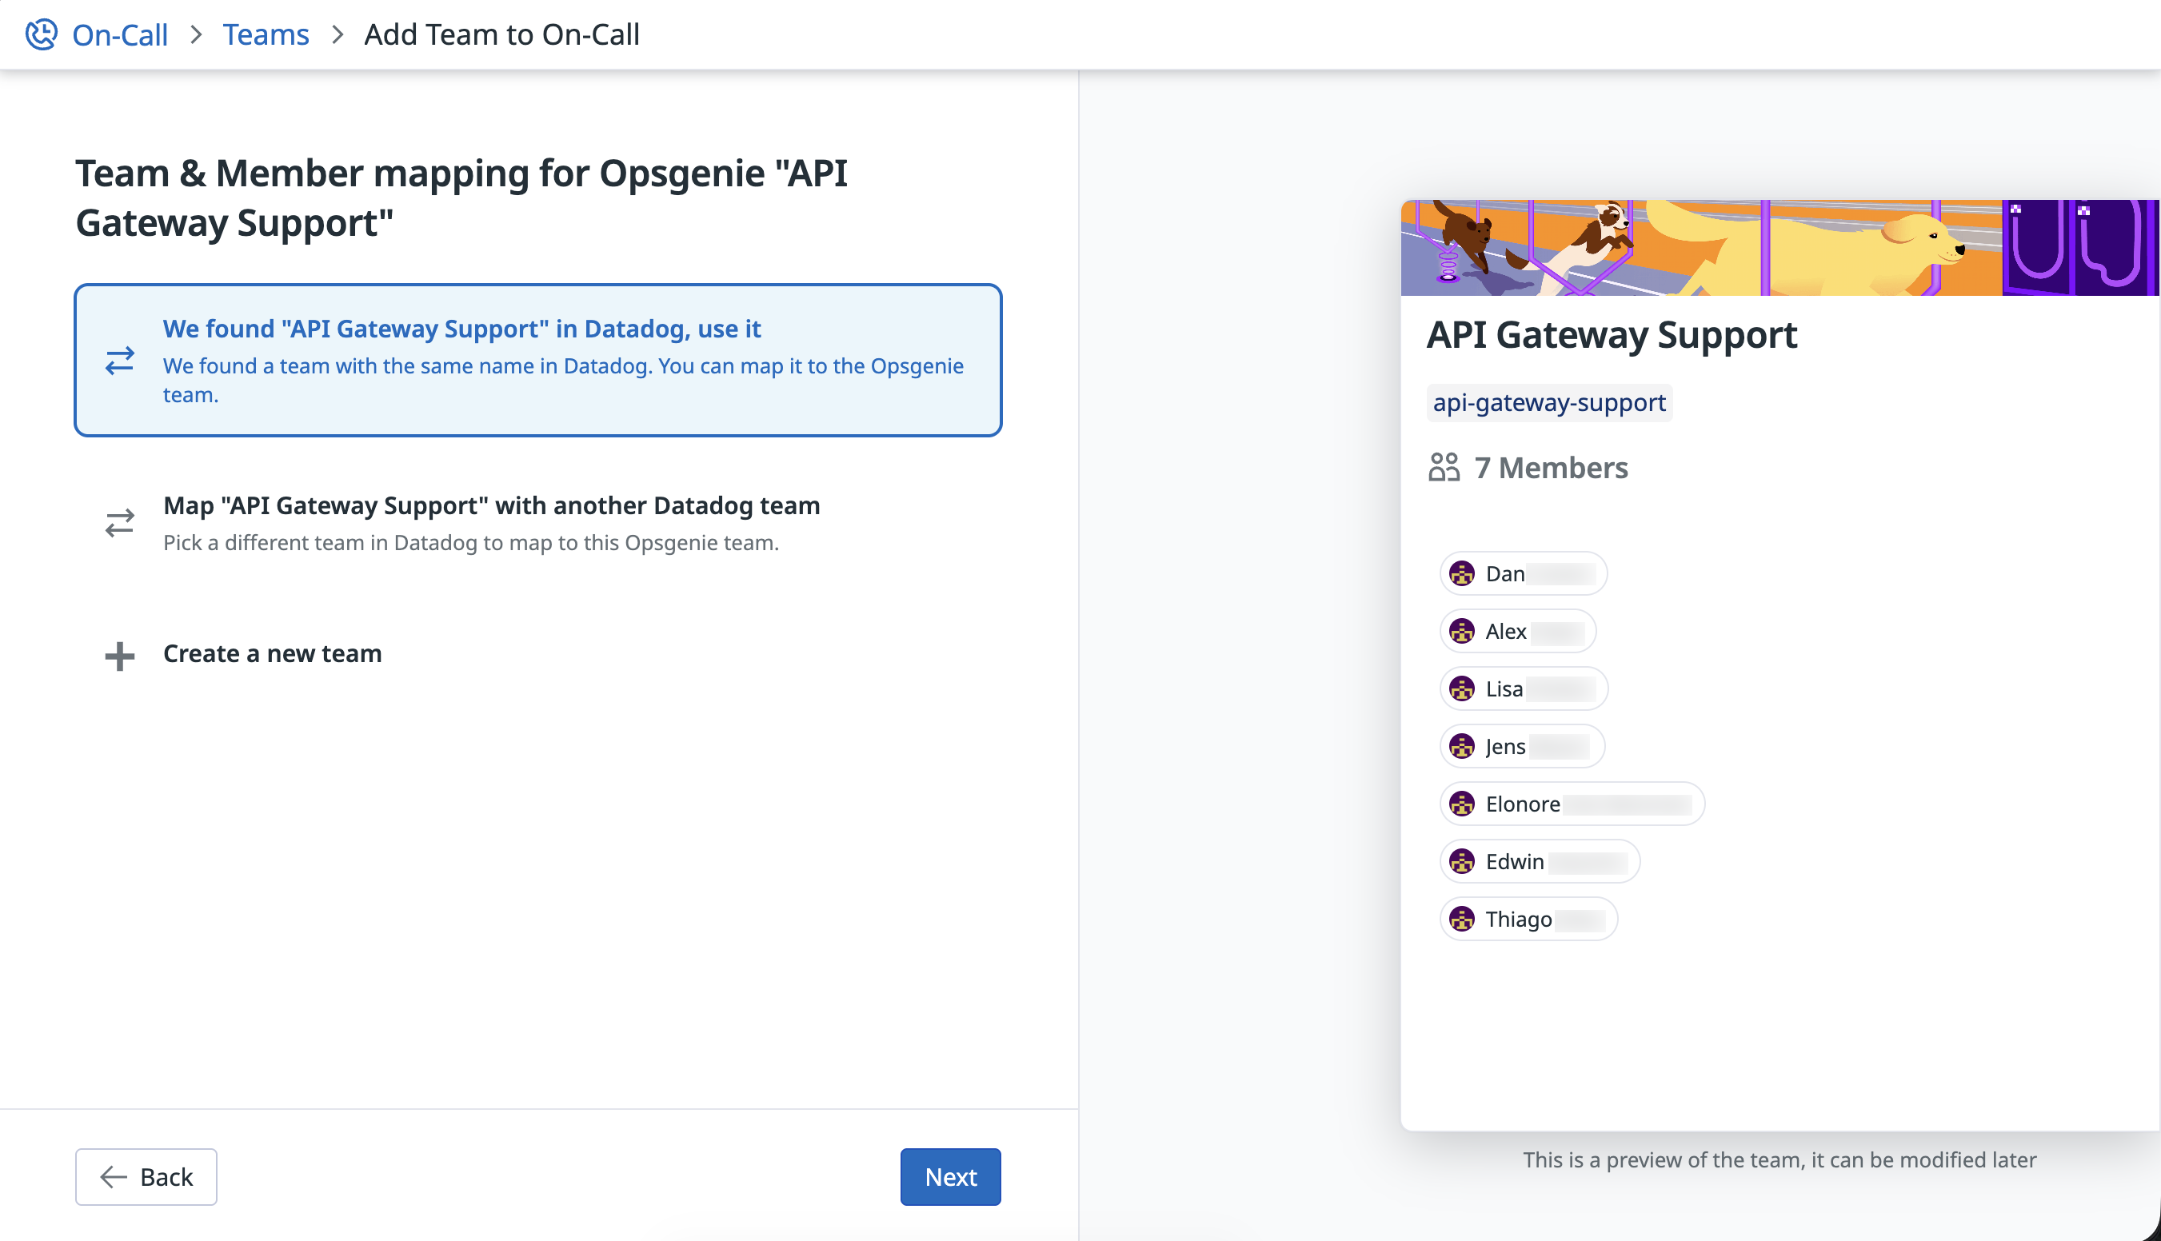Open the On-Call breadcrumb link

pyautogui.click(x=120, y=34)
